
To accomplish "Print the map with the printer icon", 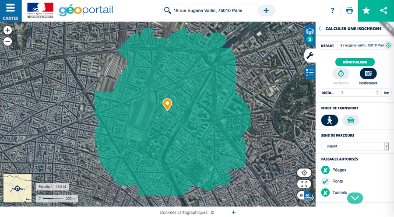I will pos(349,10).
